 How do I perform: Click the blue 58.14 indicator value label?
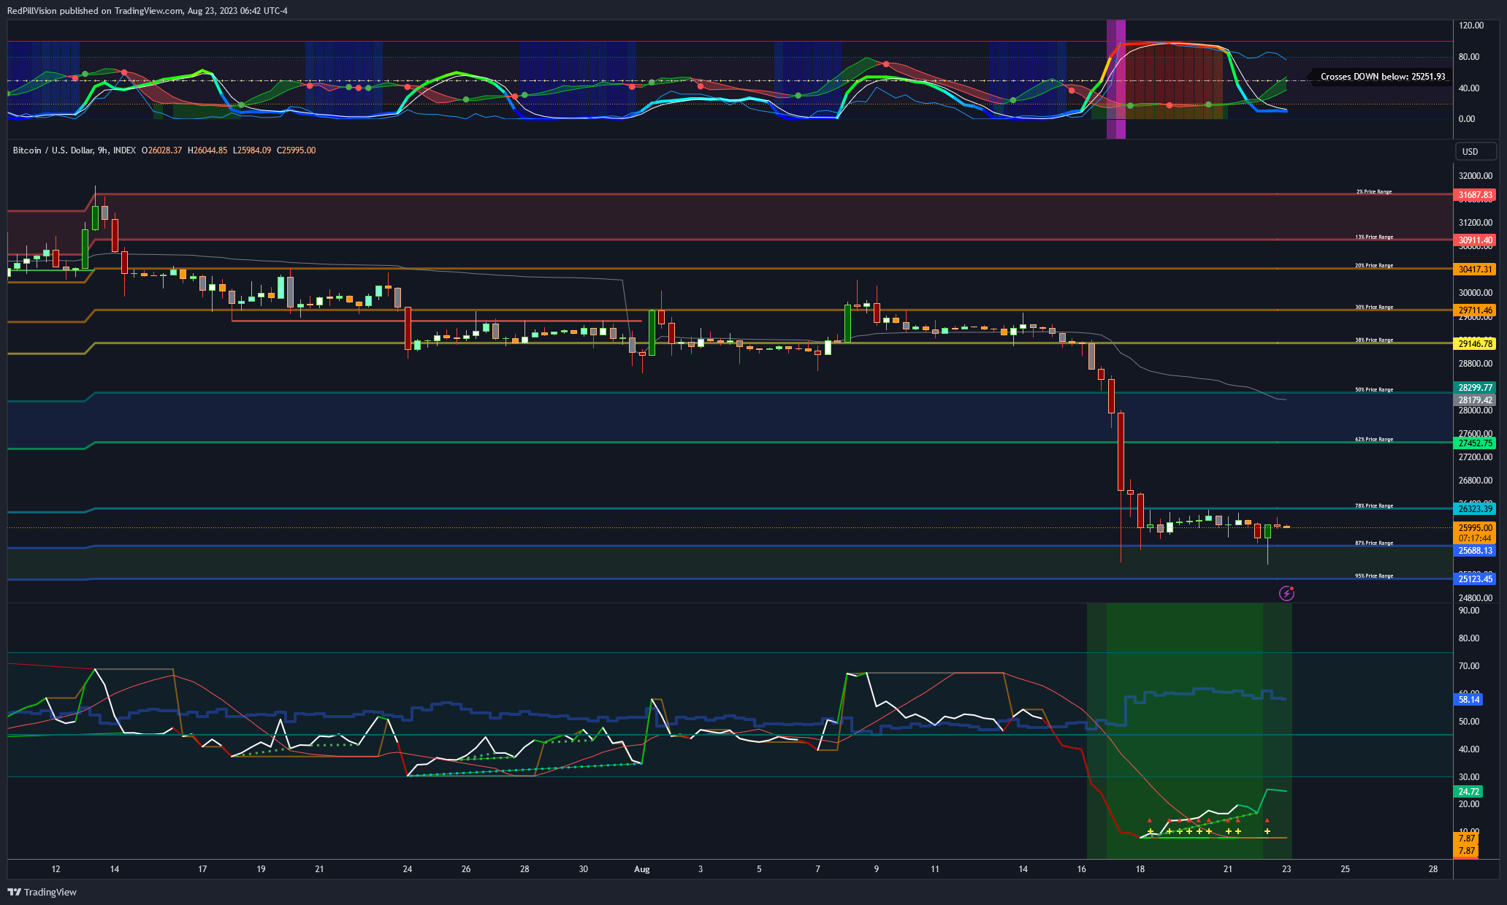click(1469, 699)
